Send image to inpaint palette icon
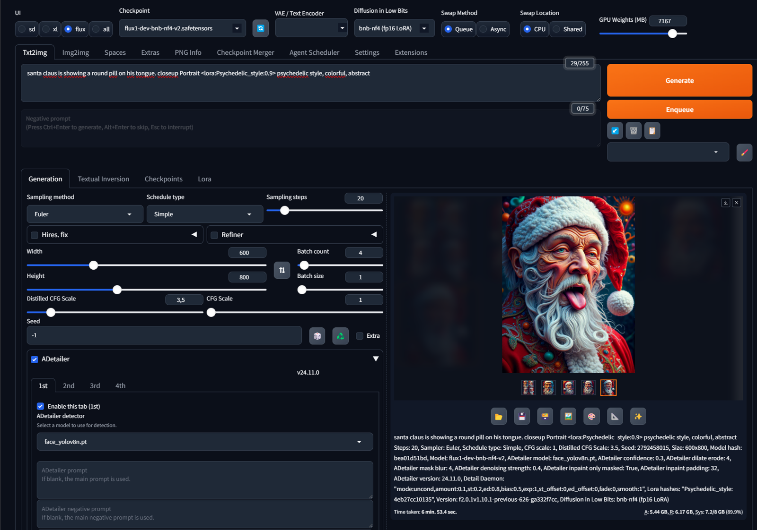 pyautogui.click(x=591, y=416)
